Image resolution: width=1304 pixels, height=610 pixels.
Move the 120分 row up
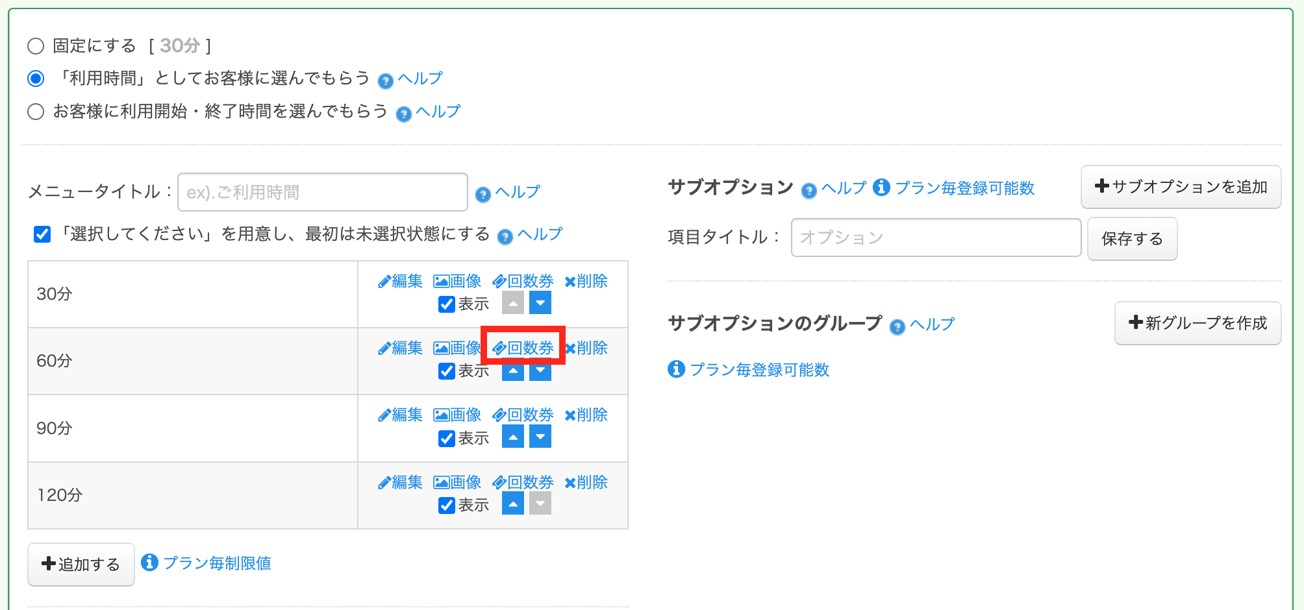click(x=513, y=504)
